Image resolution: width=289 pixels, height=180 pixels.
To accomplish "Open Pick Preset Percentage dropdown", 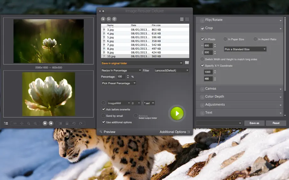I will (x=119, y=83).
